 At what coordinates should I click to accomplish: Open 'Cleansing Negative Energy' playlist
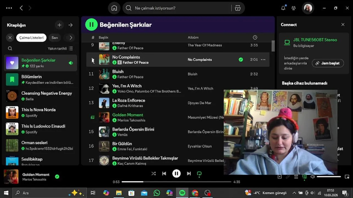[x=41, y=96]
